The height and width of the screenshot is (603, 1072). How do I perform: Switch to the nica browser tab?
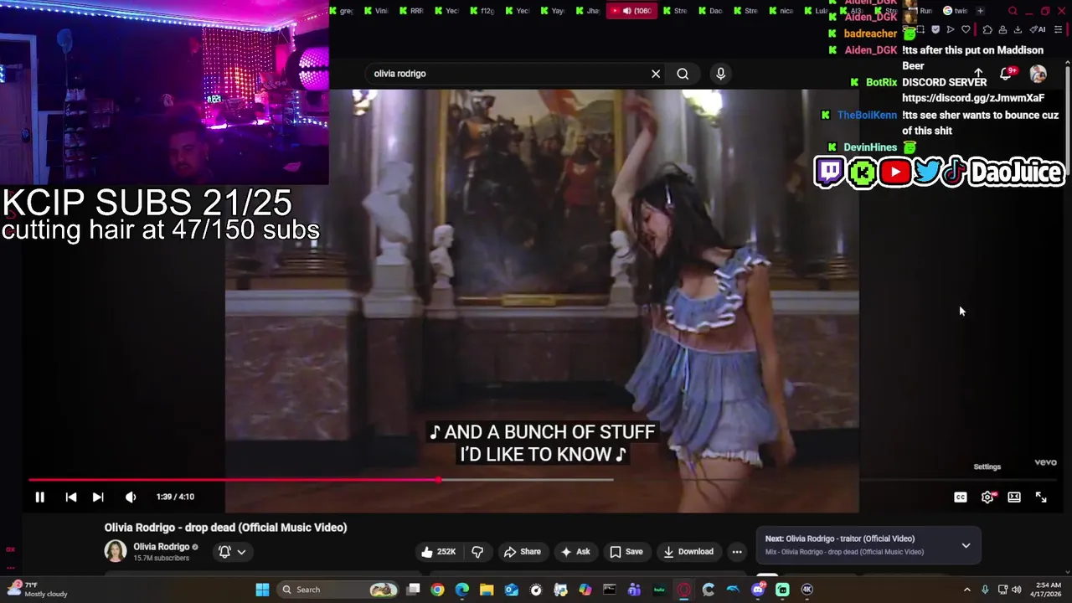(x=780, y=11)
